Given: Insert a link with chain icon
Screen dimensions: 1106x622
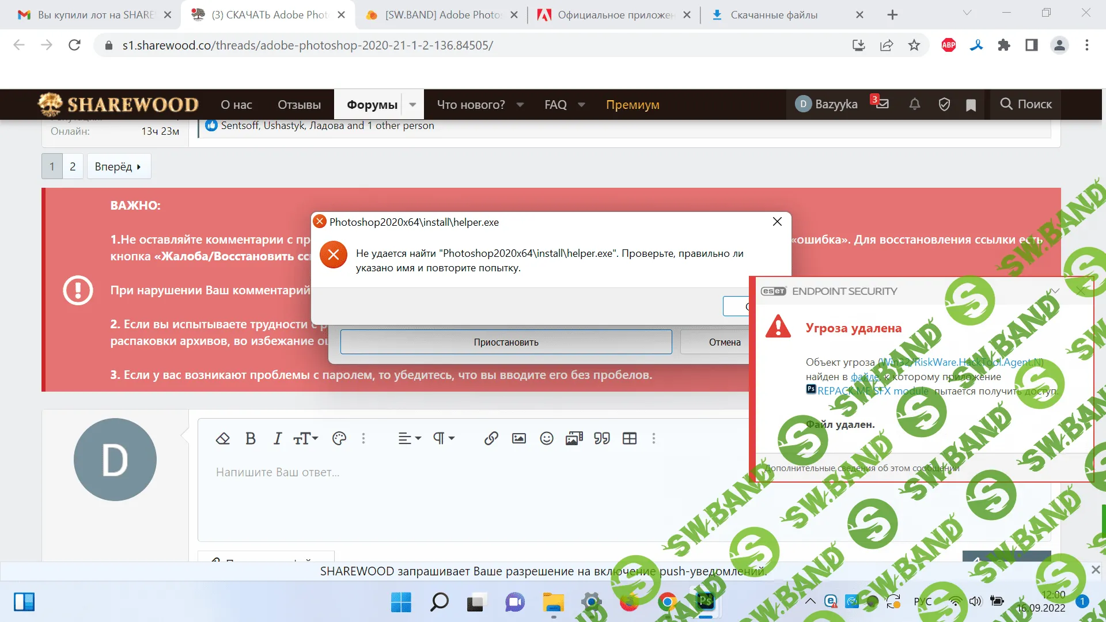Looking at the screenshot, I should coord(491,439).
